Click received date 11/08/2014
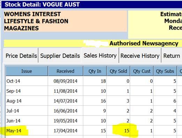The width and height of the screenshot is (182, 138). pos(66,91)
